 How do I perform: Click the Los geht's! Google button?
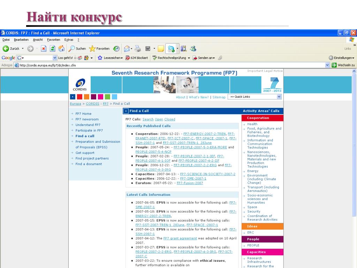click(65, 58)
